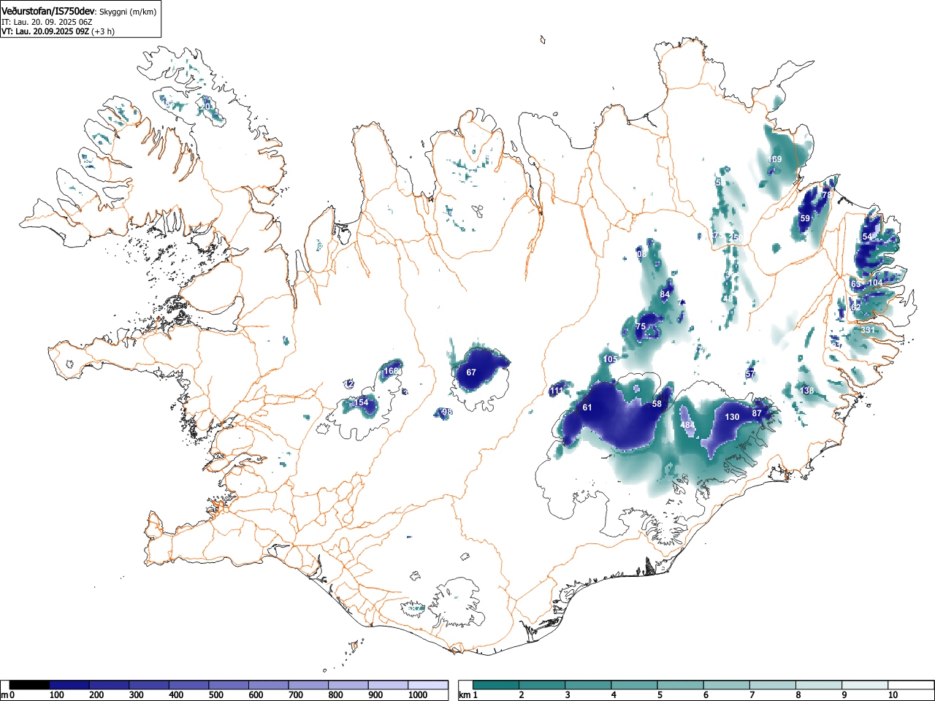Click the '130' visibility value on the map
The height and width of the screenshot is (701, 935).
[732, 417]
